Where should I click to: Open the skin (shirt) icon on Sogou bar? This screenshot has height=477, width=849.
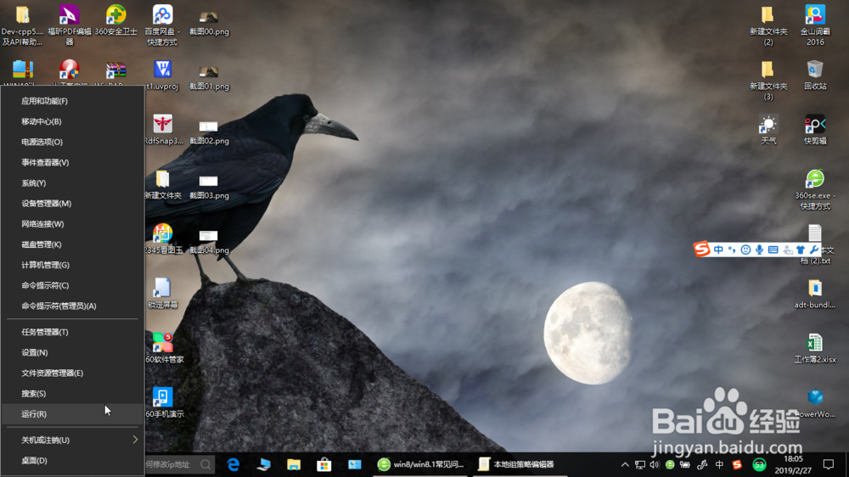[801, 250]
